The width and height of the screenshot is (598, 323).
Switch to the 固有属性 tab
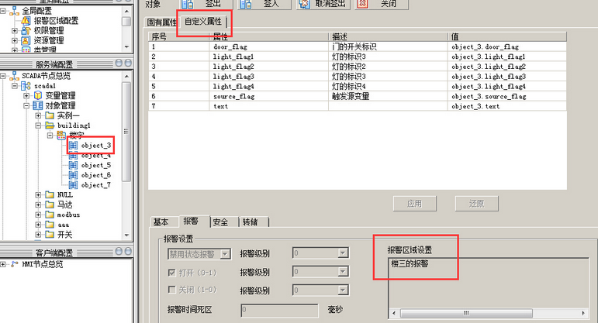161,22
